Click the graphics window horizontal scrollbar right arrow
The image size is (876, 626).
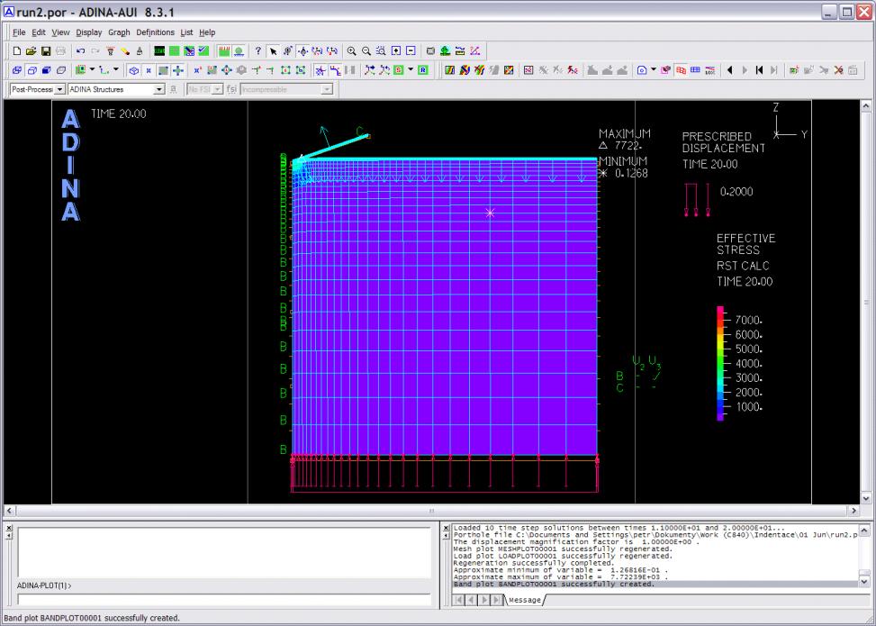(x=853, y=511)
